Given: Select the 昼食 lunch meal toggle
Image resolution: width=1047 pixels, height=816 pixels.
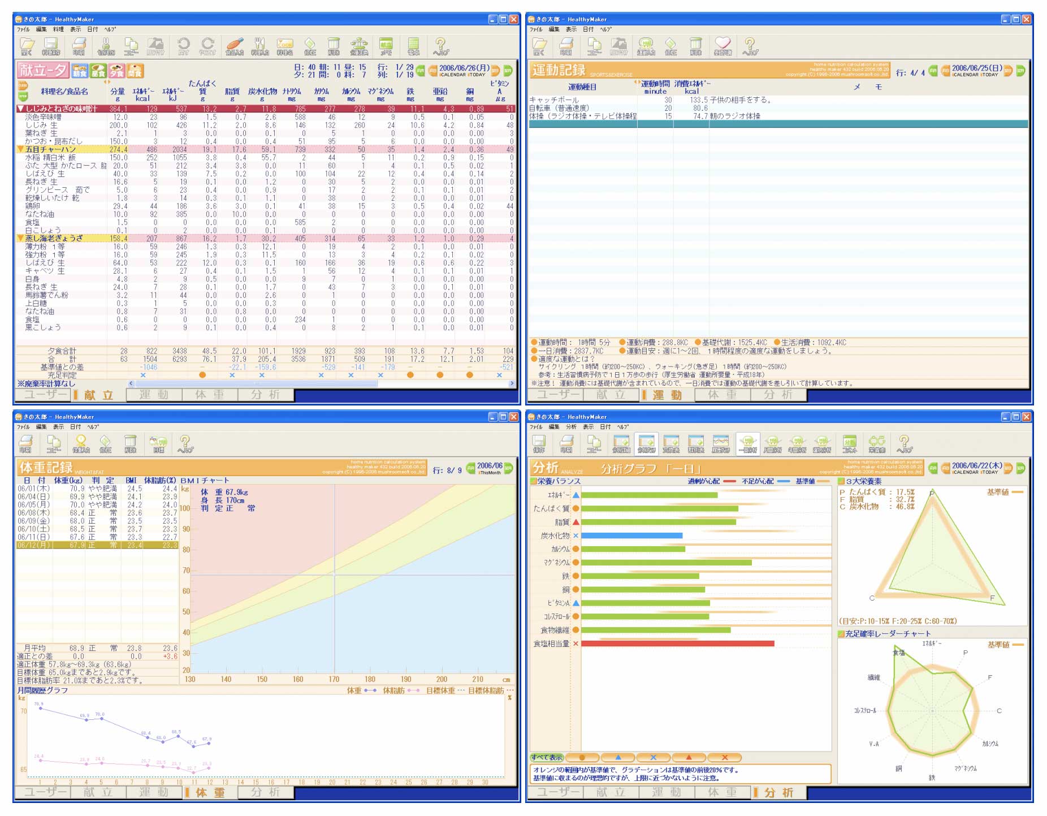Looking at the screenshot, I should pyautogui.click(x=98, y=71).
